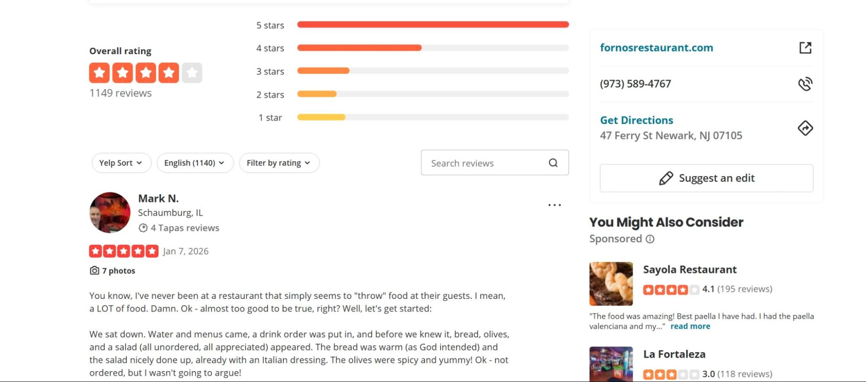Image resolution: width=866 pixels, height=382 pixels.
Task: Open the Yelp Sort dropdown
Action: (x=121, y=163)
